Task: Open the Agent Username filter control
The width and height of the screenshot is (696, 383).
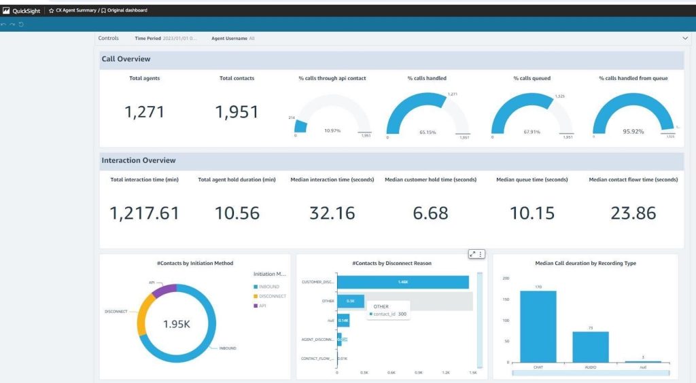Action: click(232, 39)
